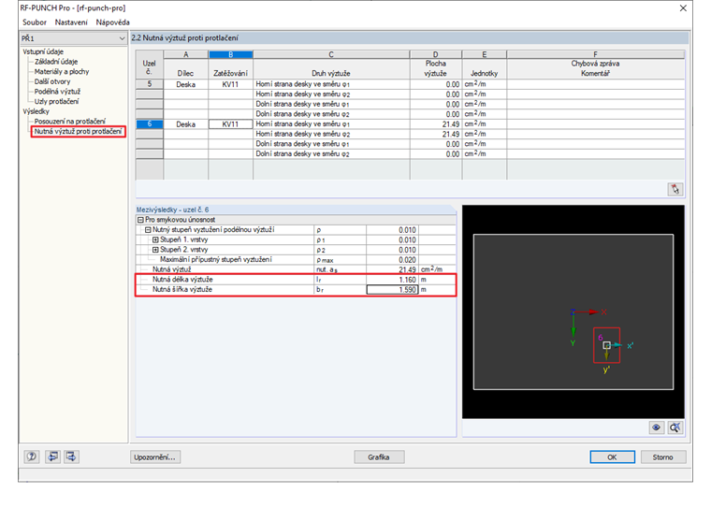Viewport: 711px width, 507px height.
Task: Select Další otvory in tree
Action: click(x=52, y=81)
